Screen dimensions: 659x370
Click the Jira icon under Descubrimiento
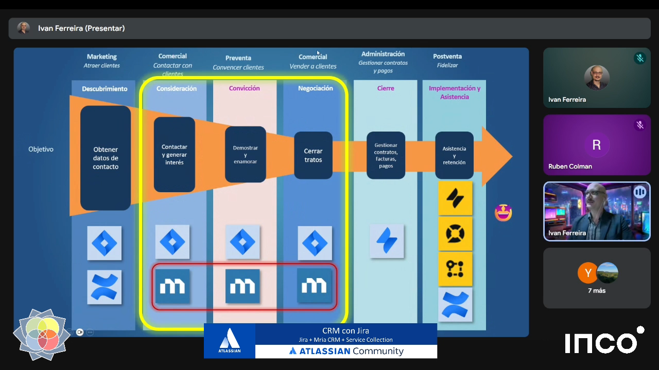(105, 243)
